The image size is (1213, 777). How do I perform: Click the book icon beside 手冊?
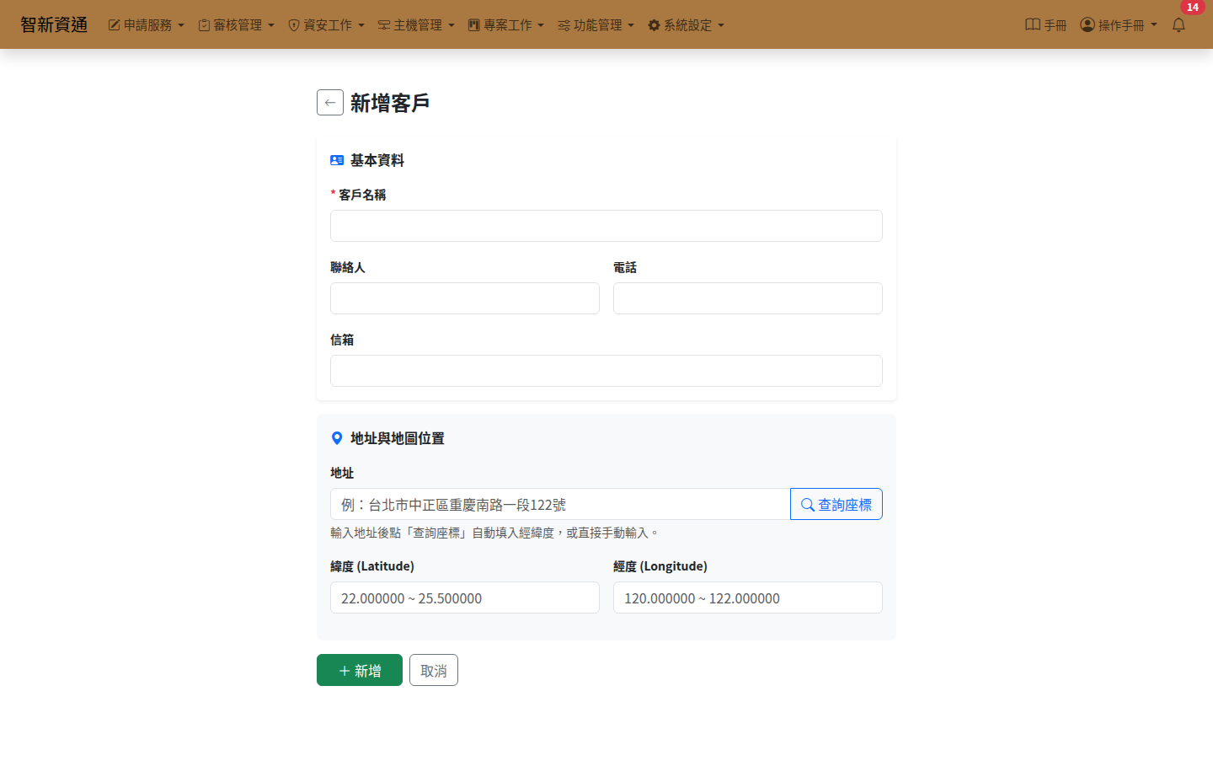1032,24
